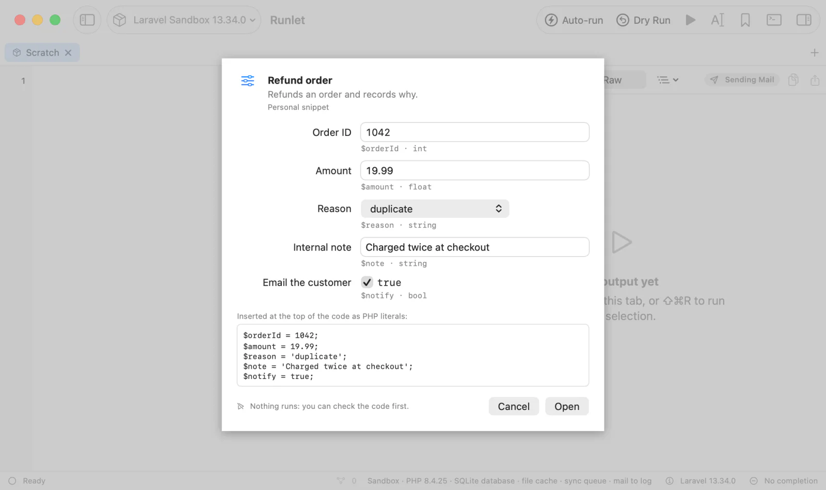
Task: Open the output list format dropdown
Action: click(x=668, y=80)
